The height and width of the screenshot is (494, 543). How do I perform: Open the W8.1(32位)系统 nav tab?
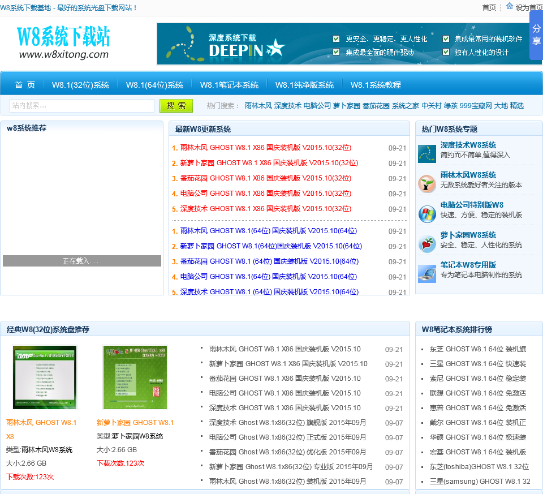pos(80,85)
